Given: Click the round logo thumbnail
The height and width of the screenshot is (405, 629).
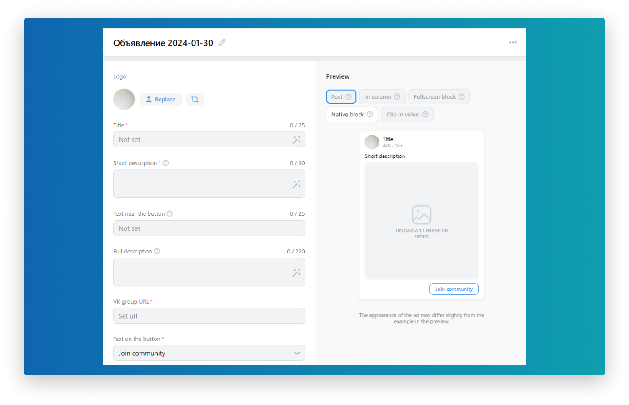Looking at the screenshot, I should (x=124, y=99).
